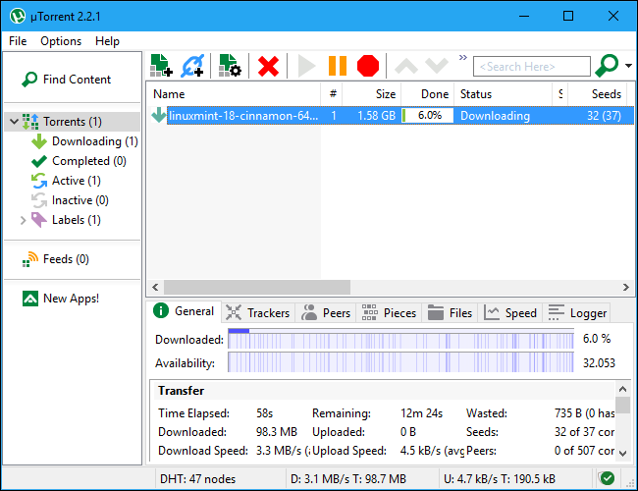The width and height of the screenshot is (638, 491).
Task: Expand the hidden toolbar items chevron
Action: (463, 57)
